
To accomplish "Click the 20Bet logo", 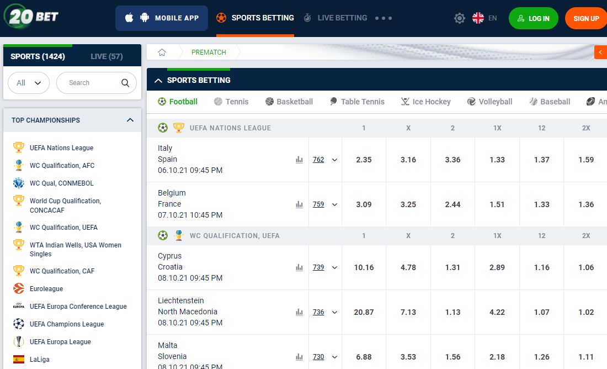I will point(31,16).
